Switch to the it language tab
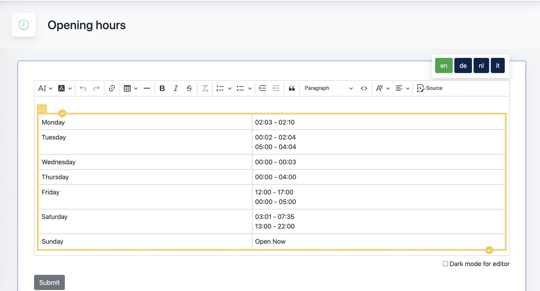This screenshot has width=540, height=291. (498, 66)
